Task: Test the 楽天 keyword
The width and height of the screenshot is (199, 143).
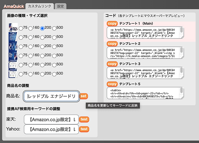Action: pyautogui.click(x=84, y=119)
